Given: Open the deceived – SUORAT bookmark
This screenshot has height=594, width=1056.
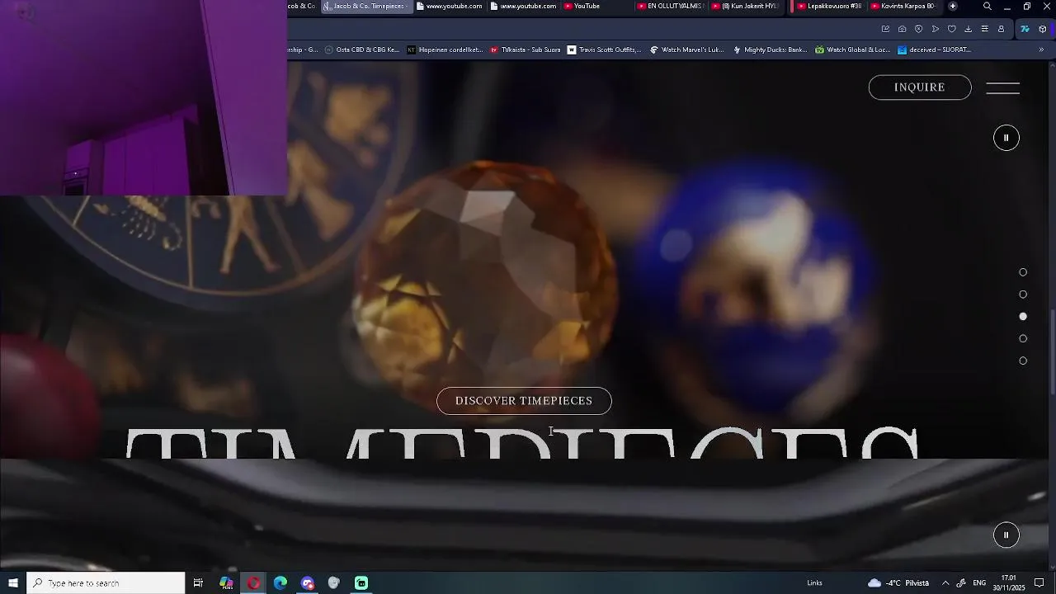Looking at the screenshot, I should pos(935,49).
